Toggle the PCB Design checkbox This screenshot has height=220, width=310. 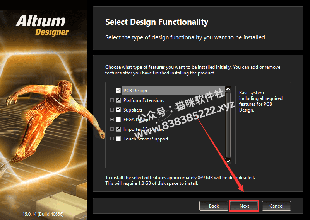coord(118,90)
